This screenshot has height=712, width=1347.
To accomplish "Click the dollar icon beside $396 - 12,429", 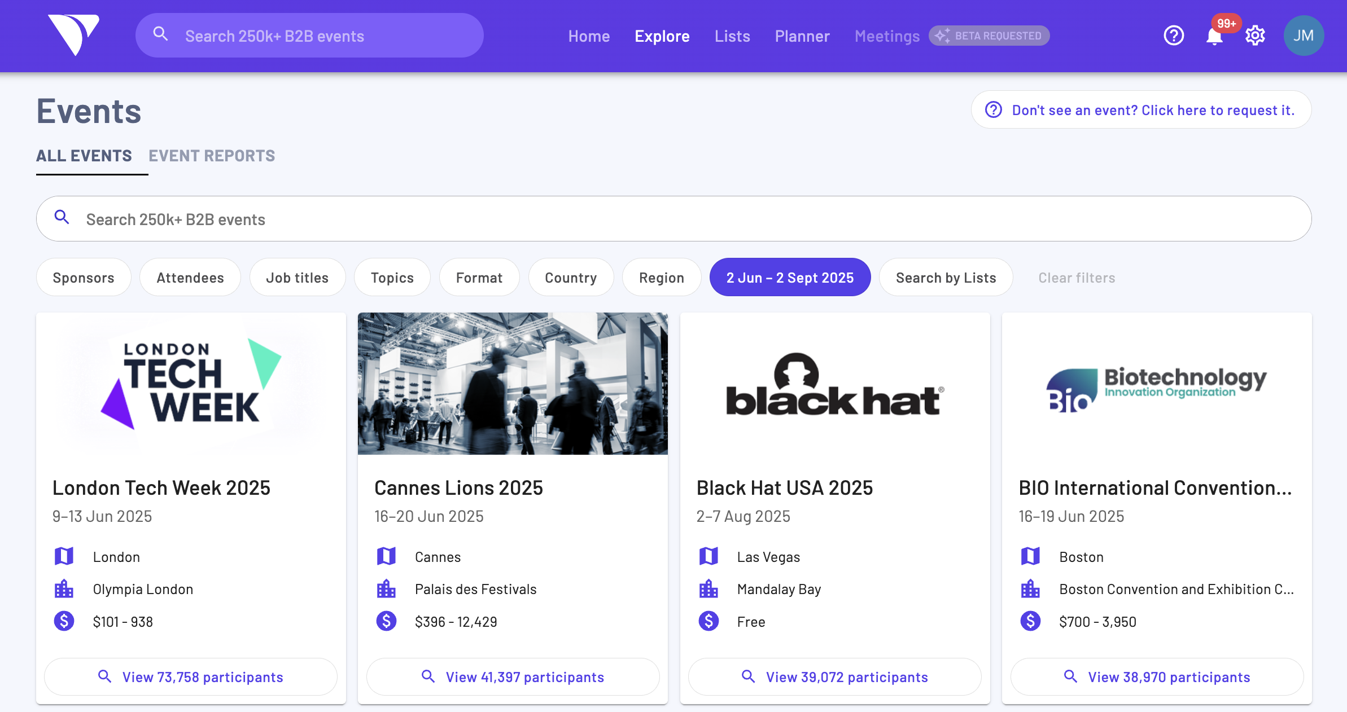I will click(x=386, y=621).
